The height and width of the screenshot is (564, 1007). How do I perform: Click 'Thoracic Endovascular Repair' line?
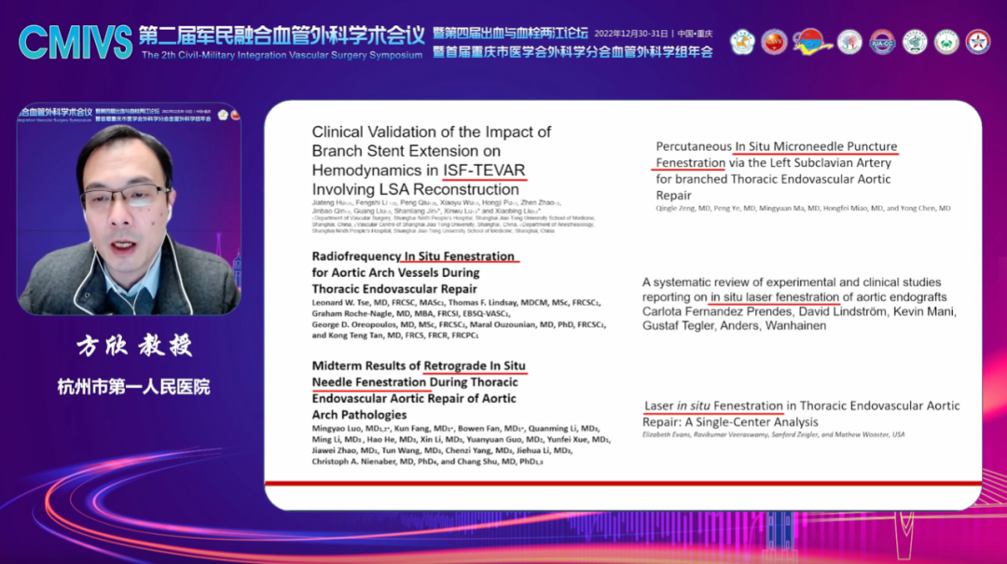coord(394,289)
